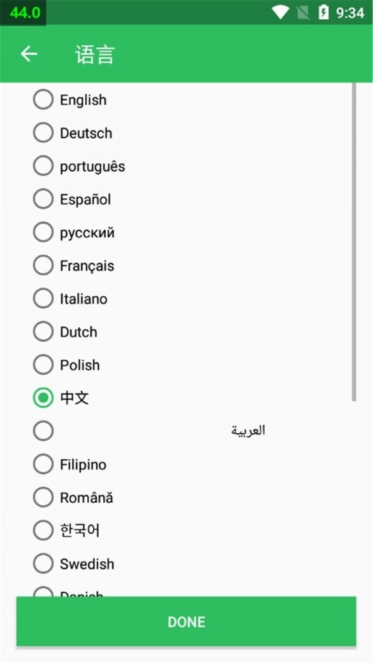This screenshot has height=663, width=373.
Task: Select the Arabic العربية option
Action: [43, 431]
